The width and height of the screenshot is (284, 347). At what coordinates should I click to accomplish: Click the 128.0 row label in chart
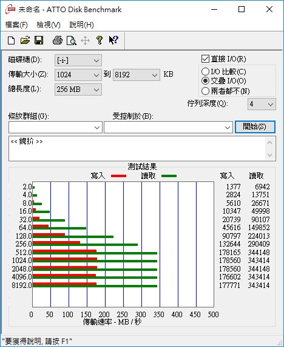click(24, 236)
